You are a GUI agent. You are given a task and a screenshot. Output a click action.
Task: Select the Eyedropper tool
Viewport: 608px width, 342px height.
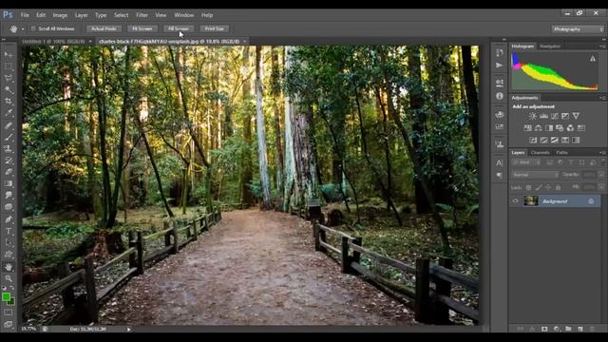(x=9, y=113)
